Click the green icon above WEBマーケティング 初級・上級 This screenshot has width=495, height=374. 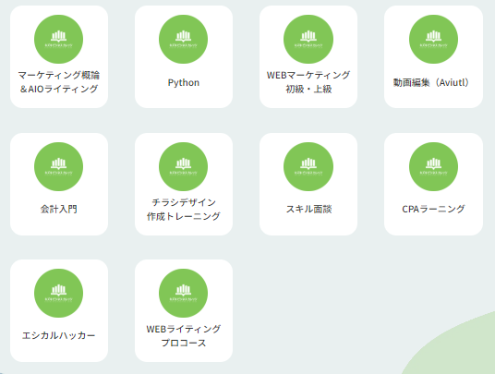[308, 39]
